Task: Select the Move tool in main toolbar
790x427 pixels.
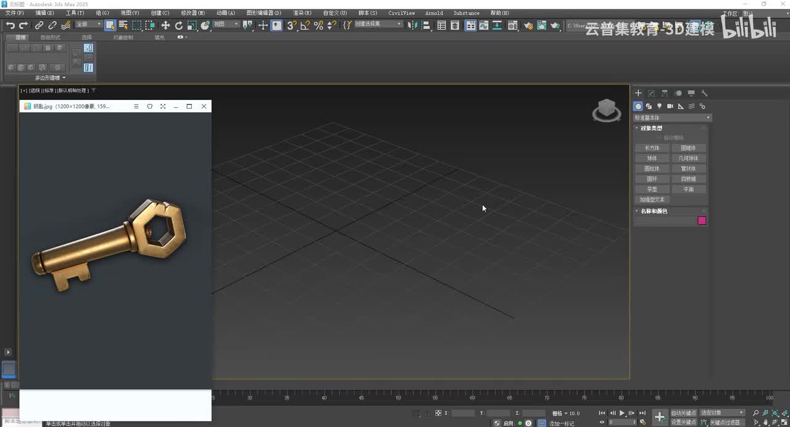Action: click(165, 25)
